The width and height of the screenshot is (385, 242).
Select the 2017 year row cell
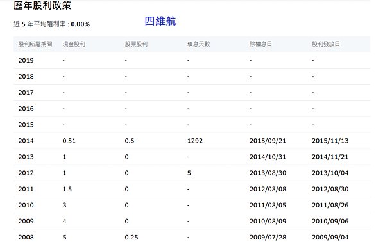pyautogui.click(x=26, y=93)
